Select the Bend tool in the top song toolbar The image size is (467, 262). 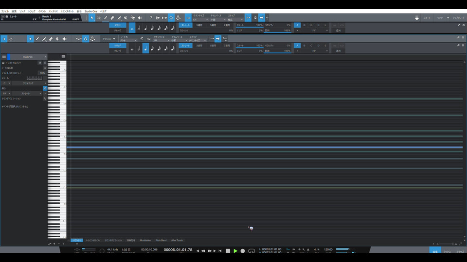click(132, 18)
